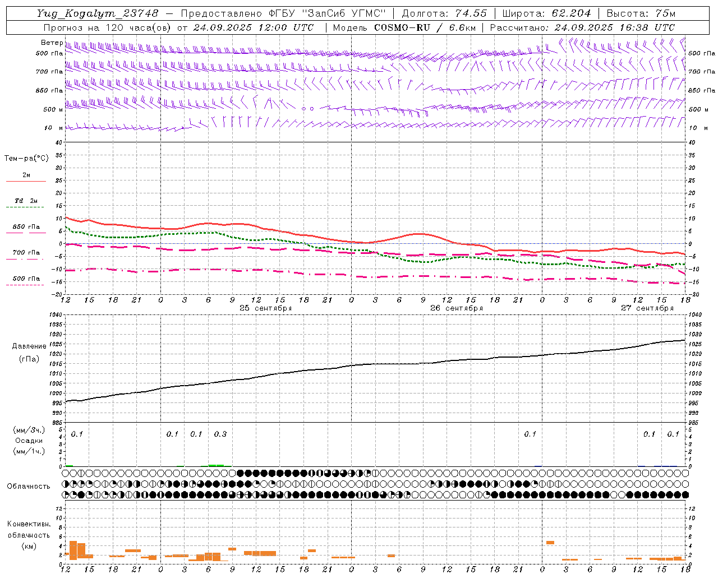Screen dimensions: 718x574
Task: Click the green precipitation bar under 0.3
Action: tap(217, 465)
